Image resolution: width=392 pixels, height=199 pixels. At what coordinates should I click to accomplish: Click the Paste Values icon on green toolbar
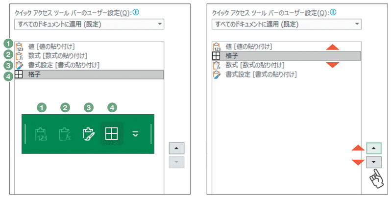click(41, 134)
